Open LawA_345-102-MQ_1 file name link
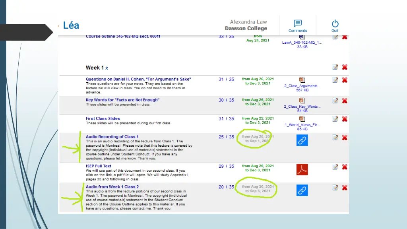 point(302,43)
